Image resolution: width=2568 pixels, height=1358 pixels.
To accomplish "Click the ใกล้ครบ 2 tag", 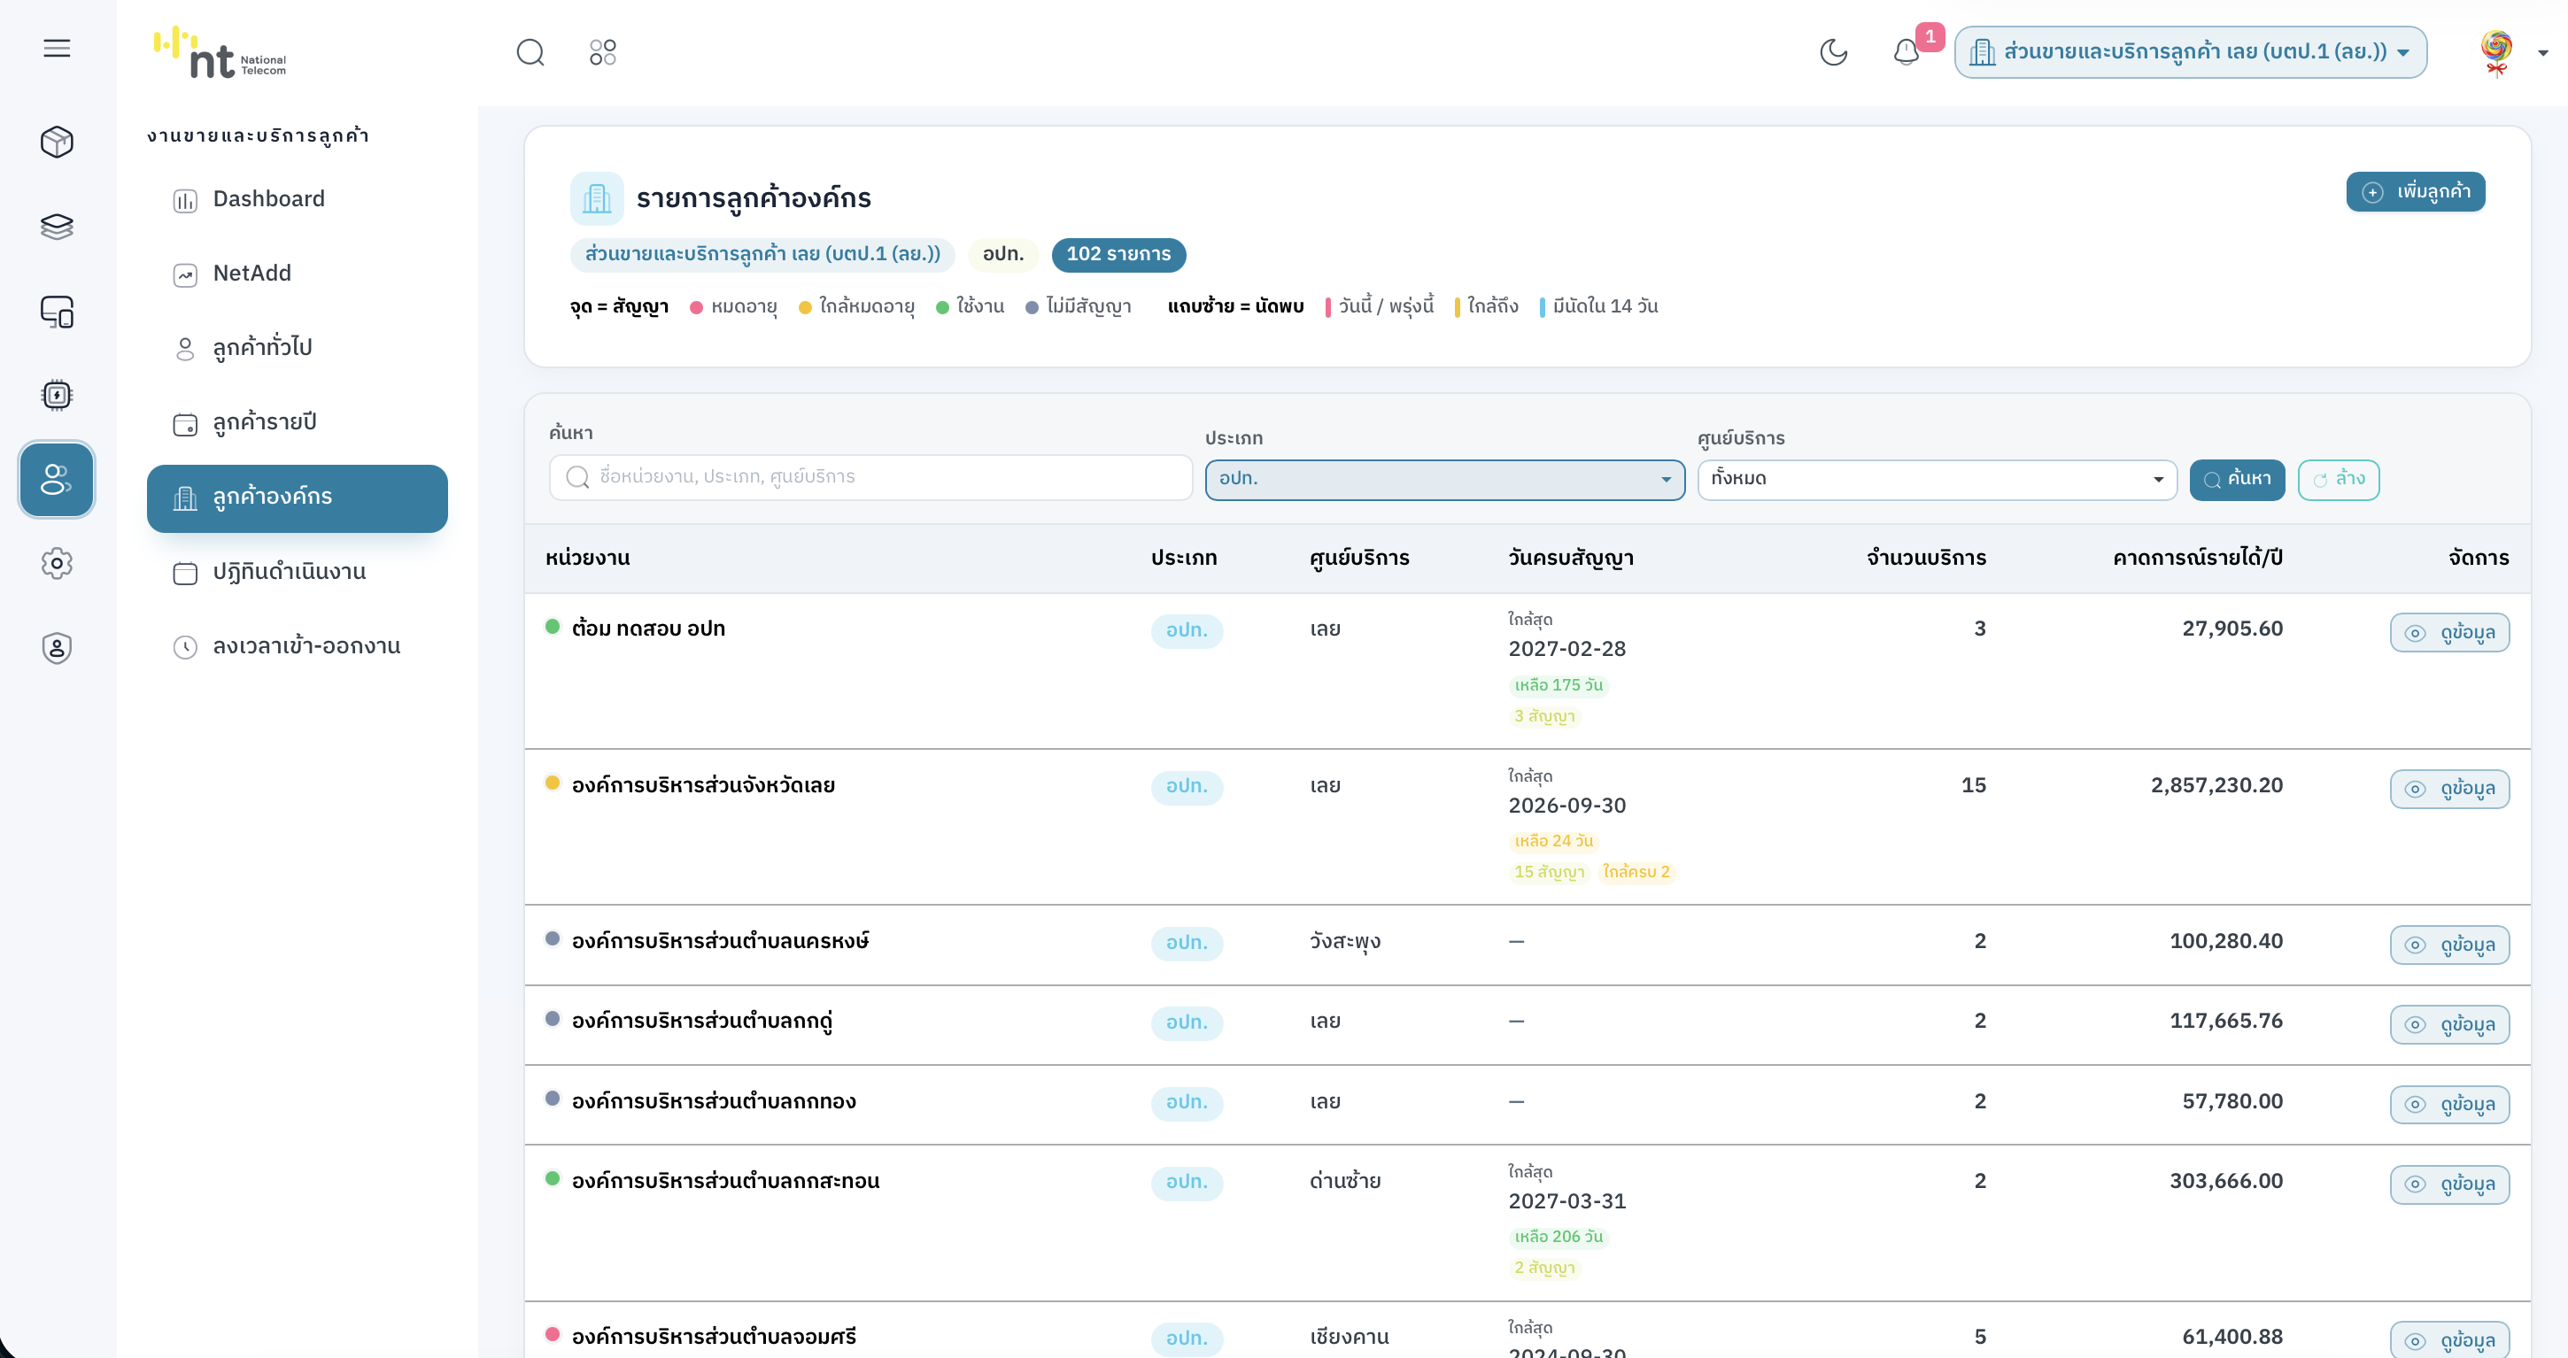I will pos(1636,872).
